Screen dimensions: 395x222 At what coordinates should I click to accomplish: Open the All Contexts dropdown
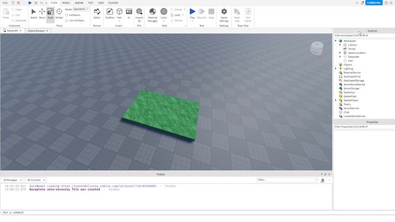pyautogui.click(x=36, y=180)
